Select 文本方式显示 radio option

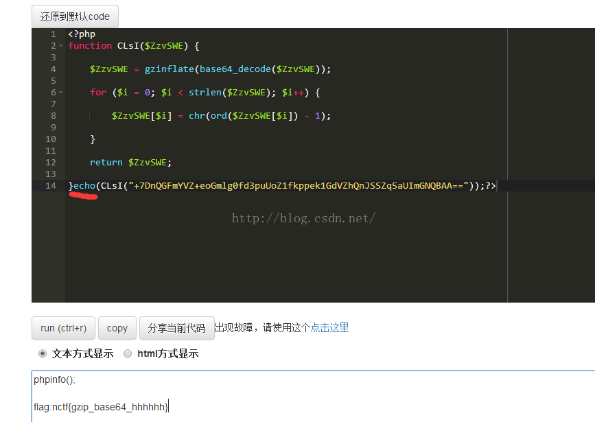43,353
